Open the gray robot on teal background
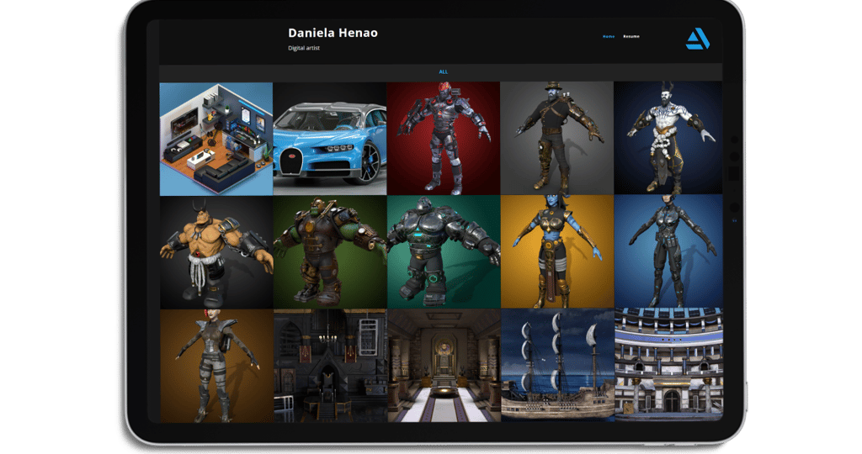The width and height of the screenshot is (862, 454). (x=444, y=252)
